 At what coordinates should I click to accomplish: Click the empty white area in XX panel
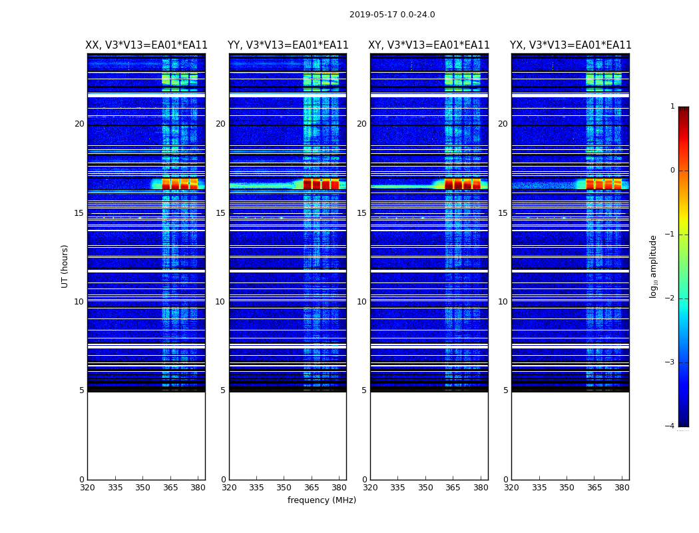[x=146, y=436]
